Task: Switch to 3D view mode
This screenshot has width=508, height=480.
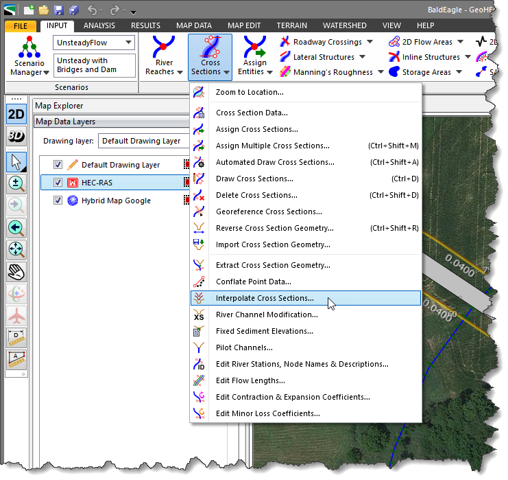Action: (16, 136)
